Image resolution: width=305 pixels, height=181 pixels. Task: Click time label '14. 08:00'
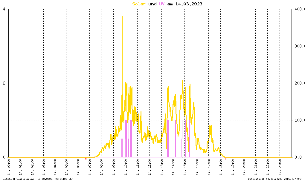coord(101,167)
